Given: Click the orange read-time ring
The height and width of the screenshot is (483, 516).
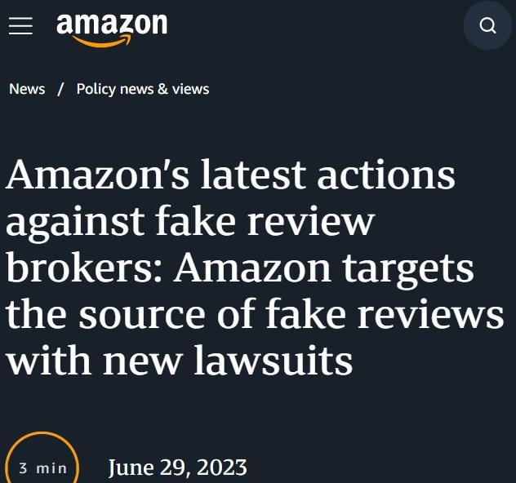Looking at the screenshot, I should tap(42, 459).
